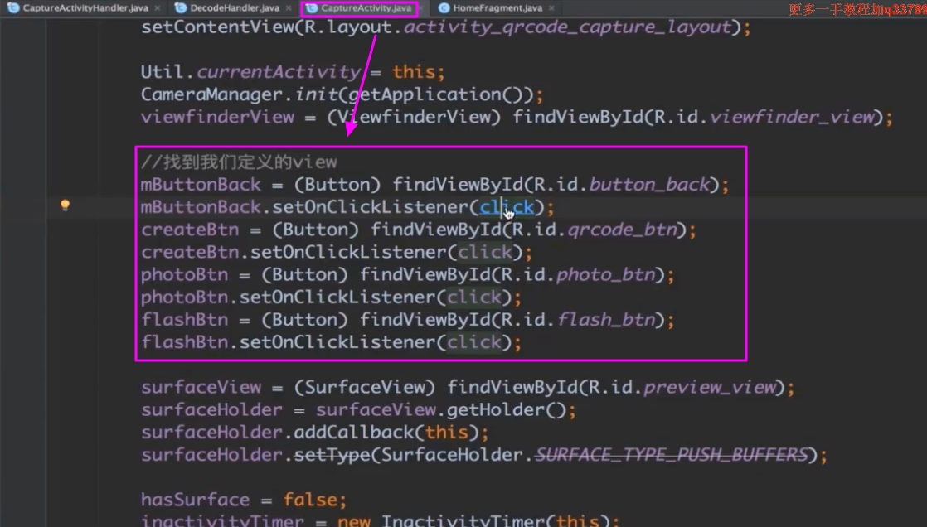Click click argument in createBtn.setOnClickListener line
The image size is (927, 527).
[485, 252]
